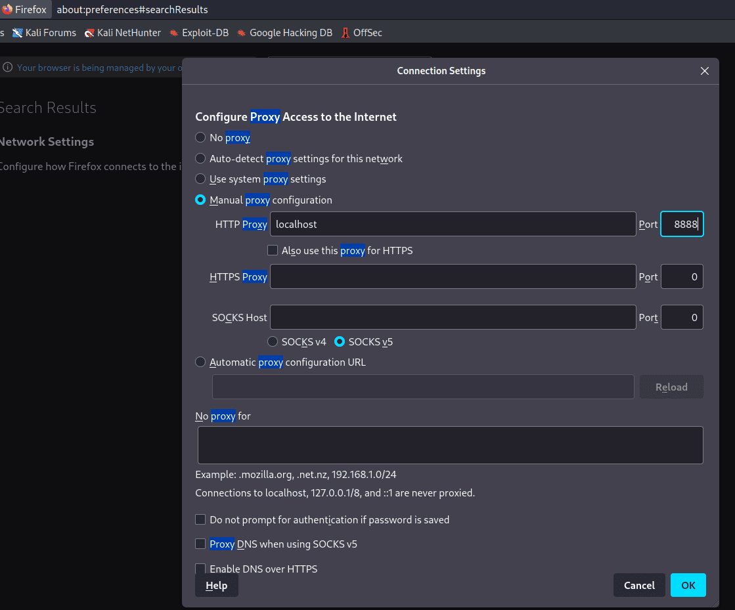This screenshot has width=735, height=610.
Task: Click the automatic proxy configuration URL field
Action: [x=423, y=387]
